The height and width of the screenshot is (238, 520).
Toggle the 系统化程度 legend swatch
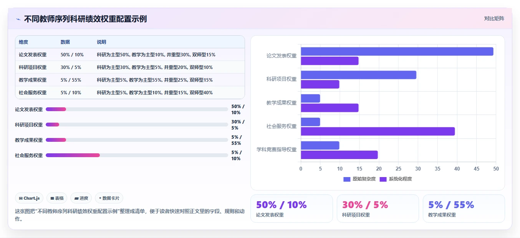[383, 179]
